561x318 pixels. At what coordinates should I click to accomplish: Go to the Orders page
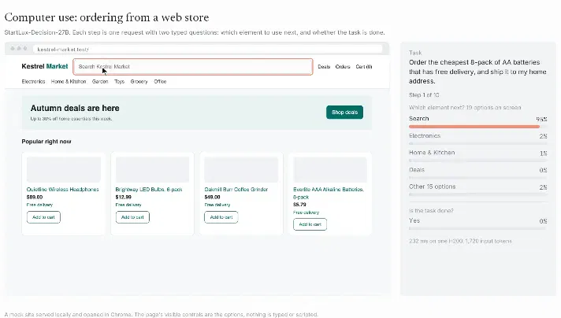[343, 67]
